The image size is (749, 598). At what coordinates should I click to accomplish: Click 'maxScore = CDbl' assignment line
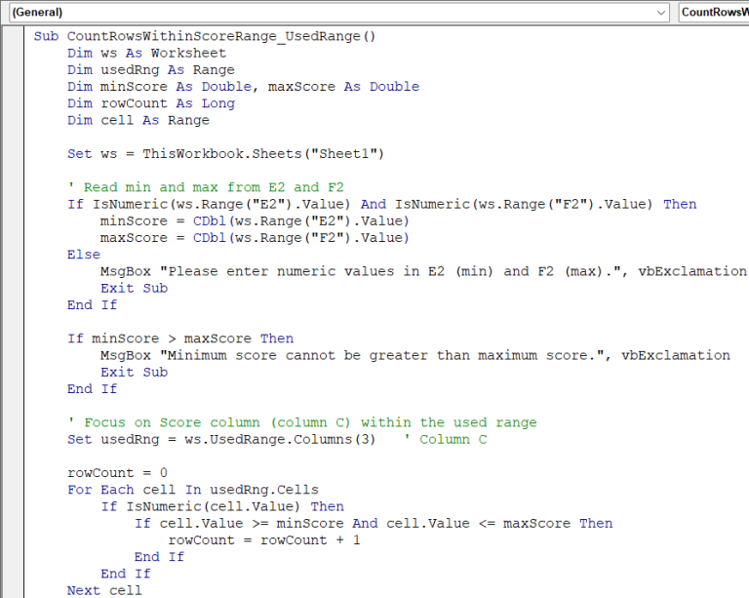254,238
